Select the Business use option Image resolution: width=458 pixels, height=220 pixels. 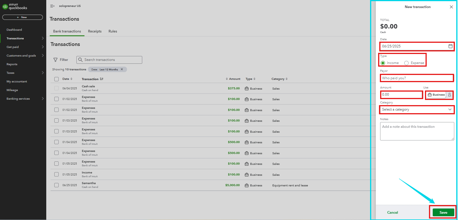[436, 95]
